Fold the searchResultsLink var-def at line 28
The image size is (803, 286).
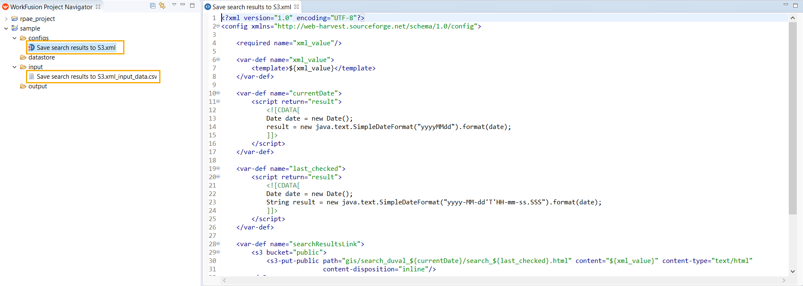(x=218, y=244)
